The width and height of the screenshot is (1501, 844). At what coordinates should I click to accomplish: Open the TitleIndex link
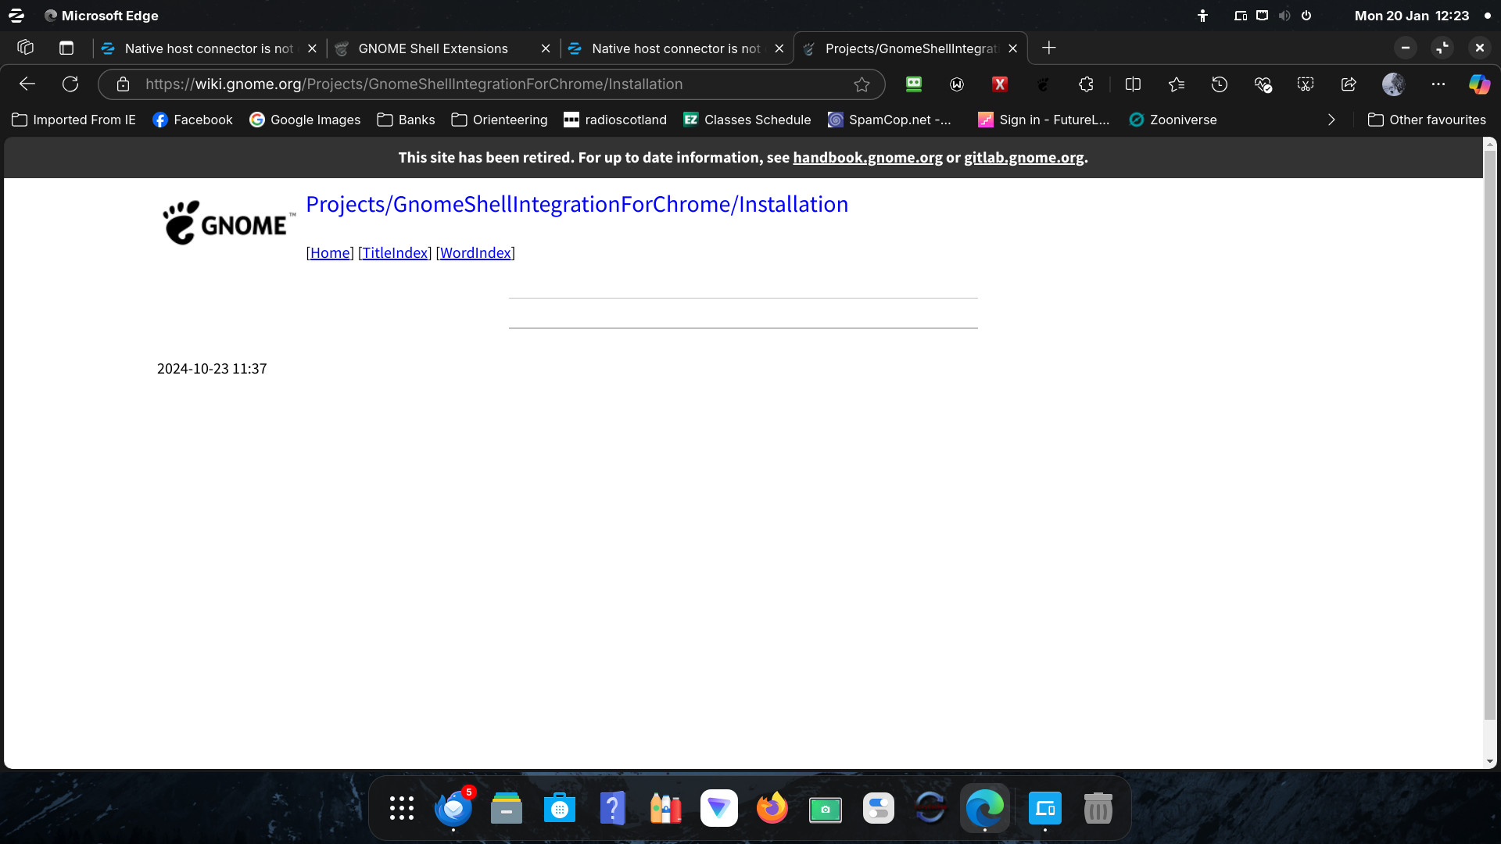pos(395,252)
